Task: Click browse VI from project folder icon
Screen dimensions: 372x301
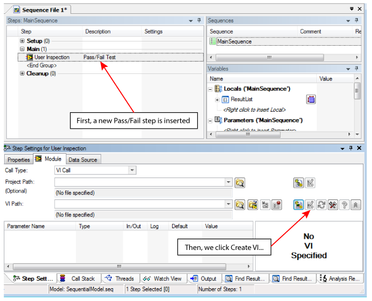Action: pyautogui.click(x=253, y=205)
